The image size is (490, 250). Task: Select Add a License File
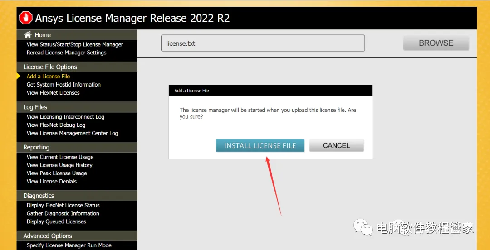48,77
